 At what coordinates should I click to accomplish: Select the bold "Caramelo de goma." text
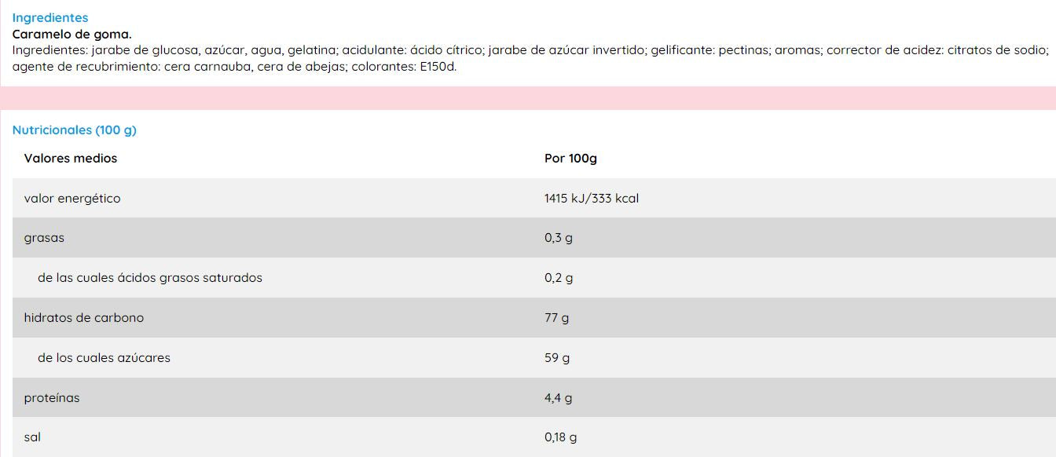(72, 34)
